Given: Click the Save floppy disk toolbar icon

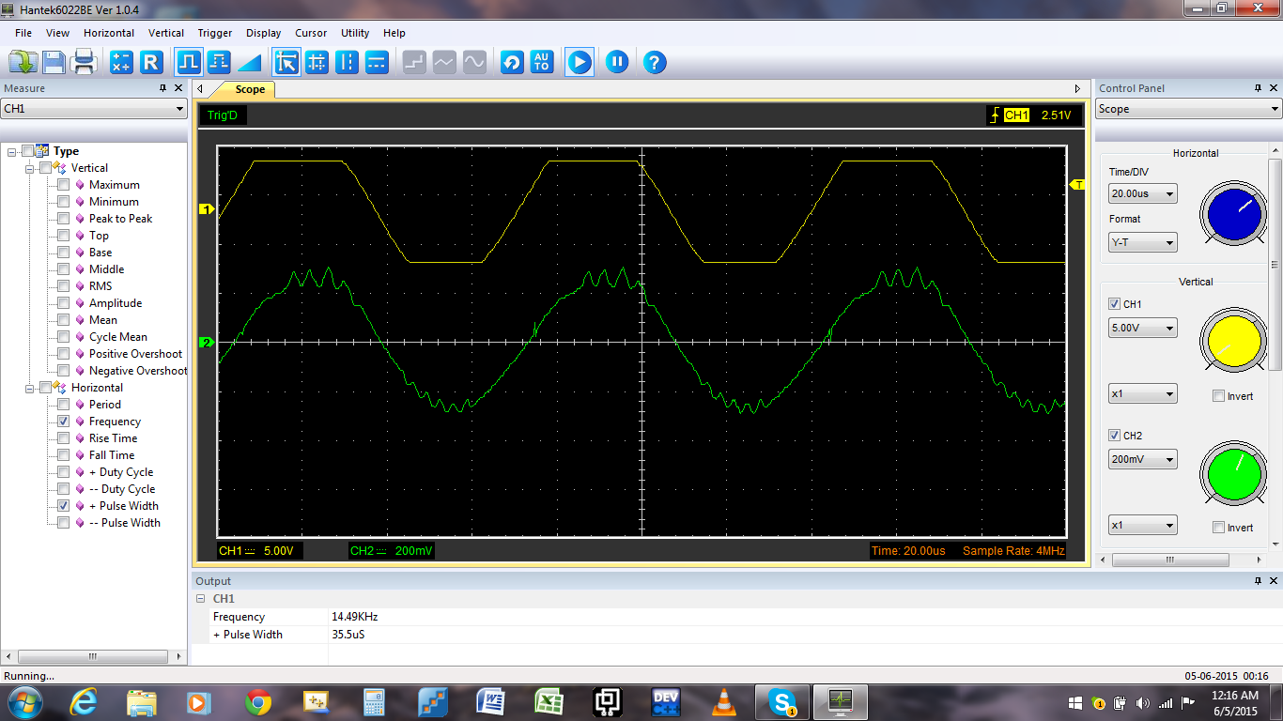Looking at the screenshot, I should coord(54,63).
